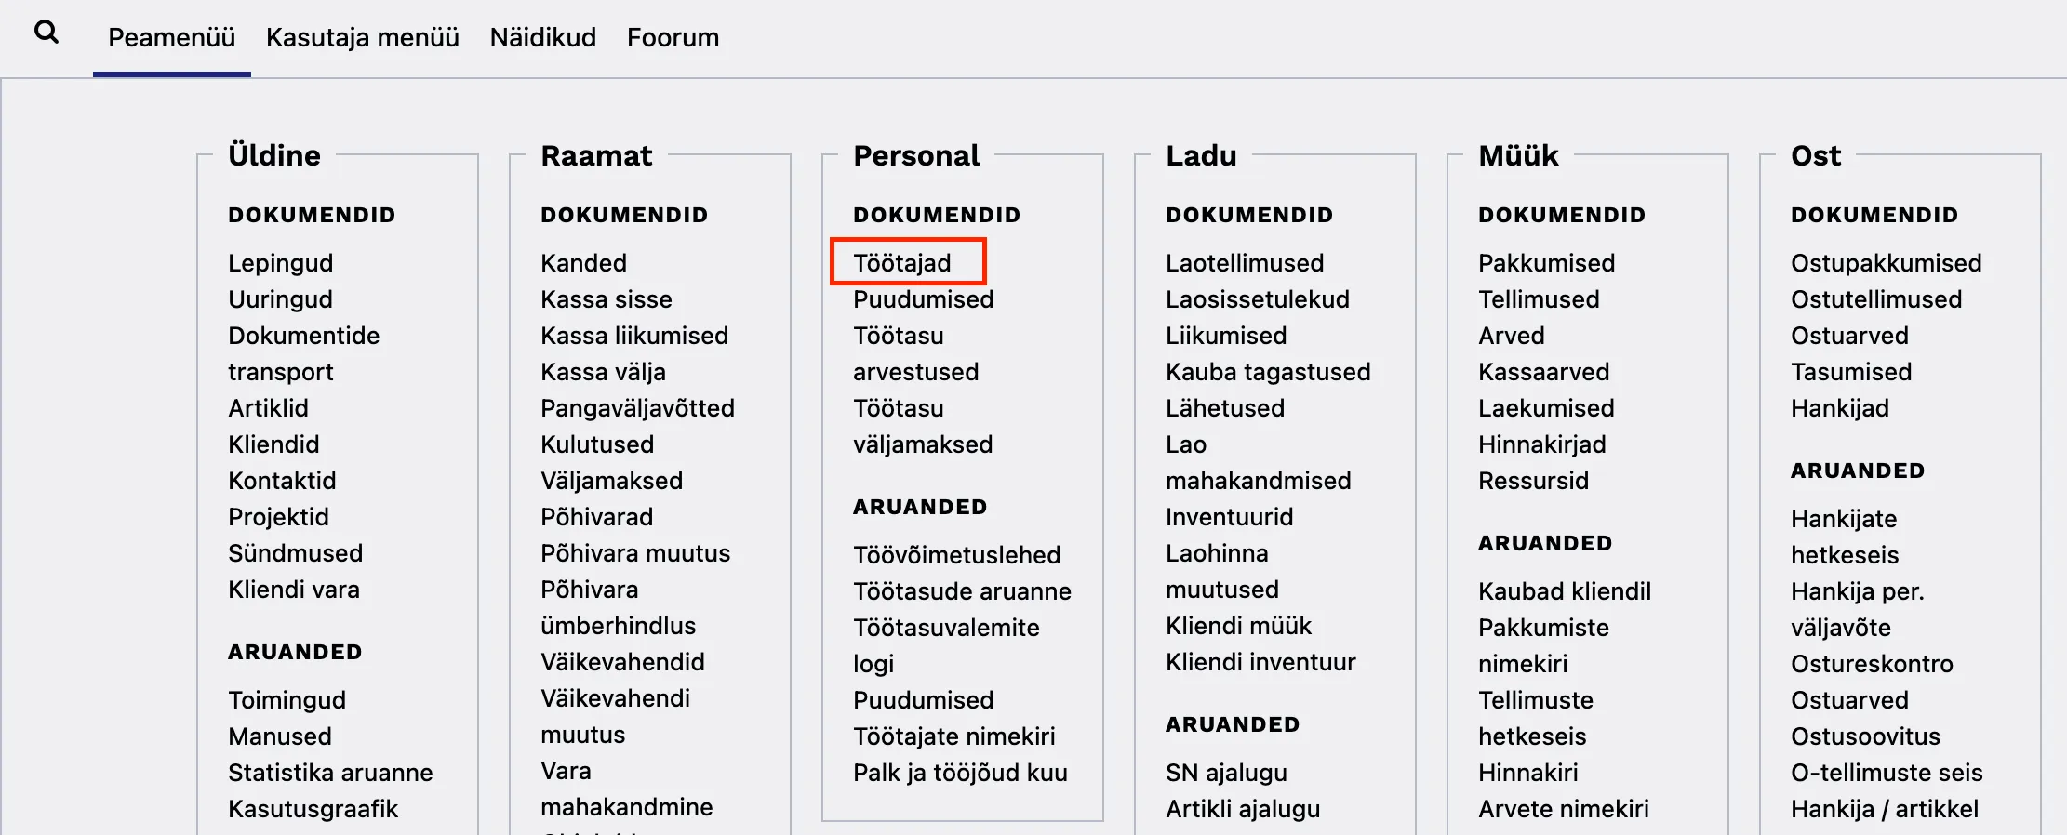Open Laotellimused in the Ladu column
The height and width of the screenshot is (835, 2067).
coord(1244,263)
